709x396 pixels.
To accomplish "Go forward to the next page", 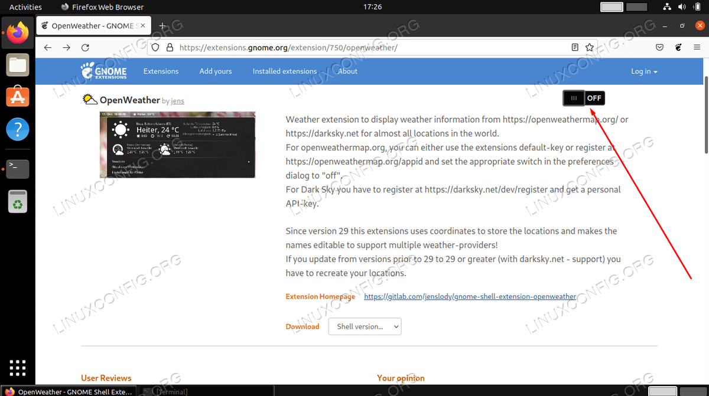I will click(67, 48).
